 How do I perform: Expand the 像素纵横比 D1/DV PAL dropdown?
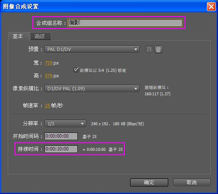pos(92,88)
